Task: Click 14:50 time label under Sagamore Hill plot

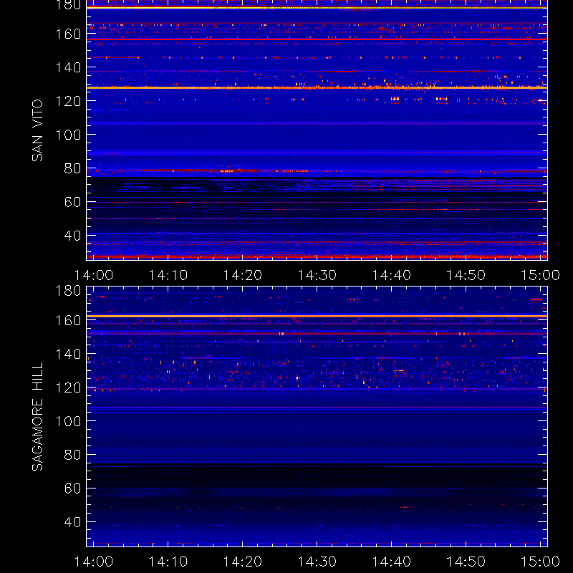Action: 466,562
